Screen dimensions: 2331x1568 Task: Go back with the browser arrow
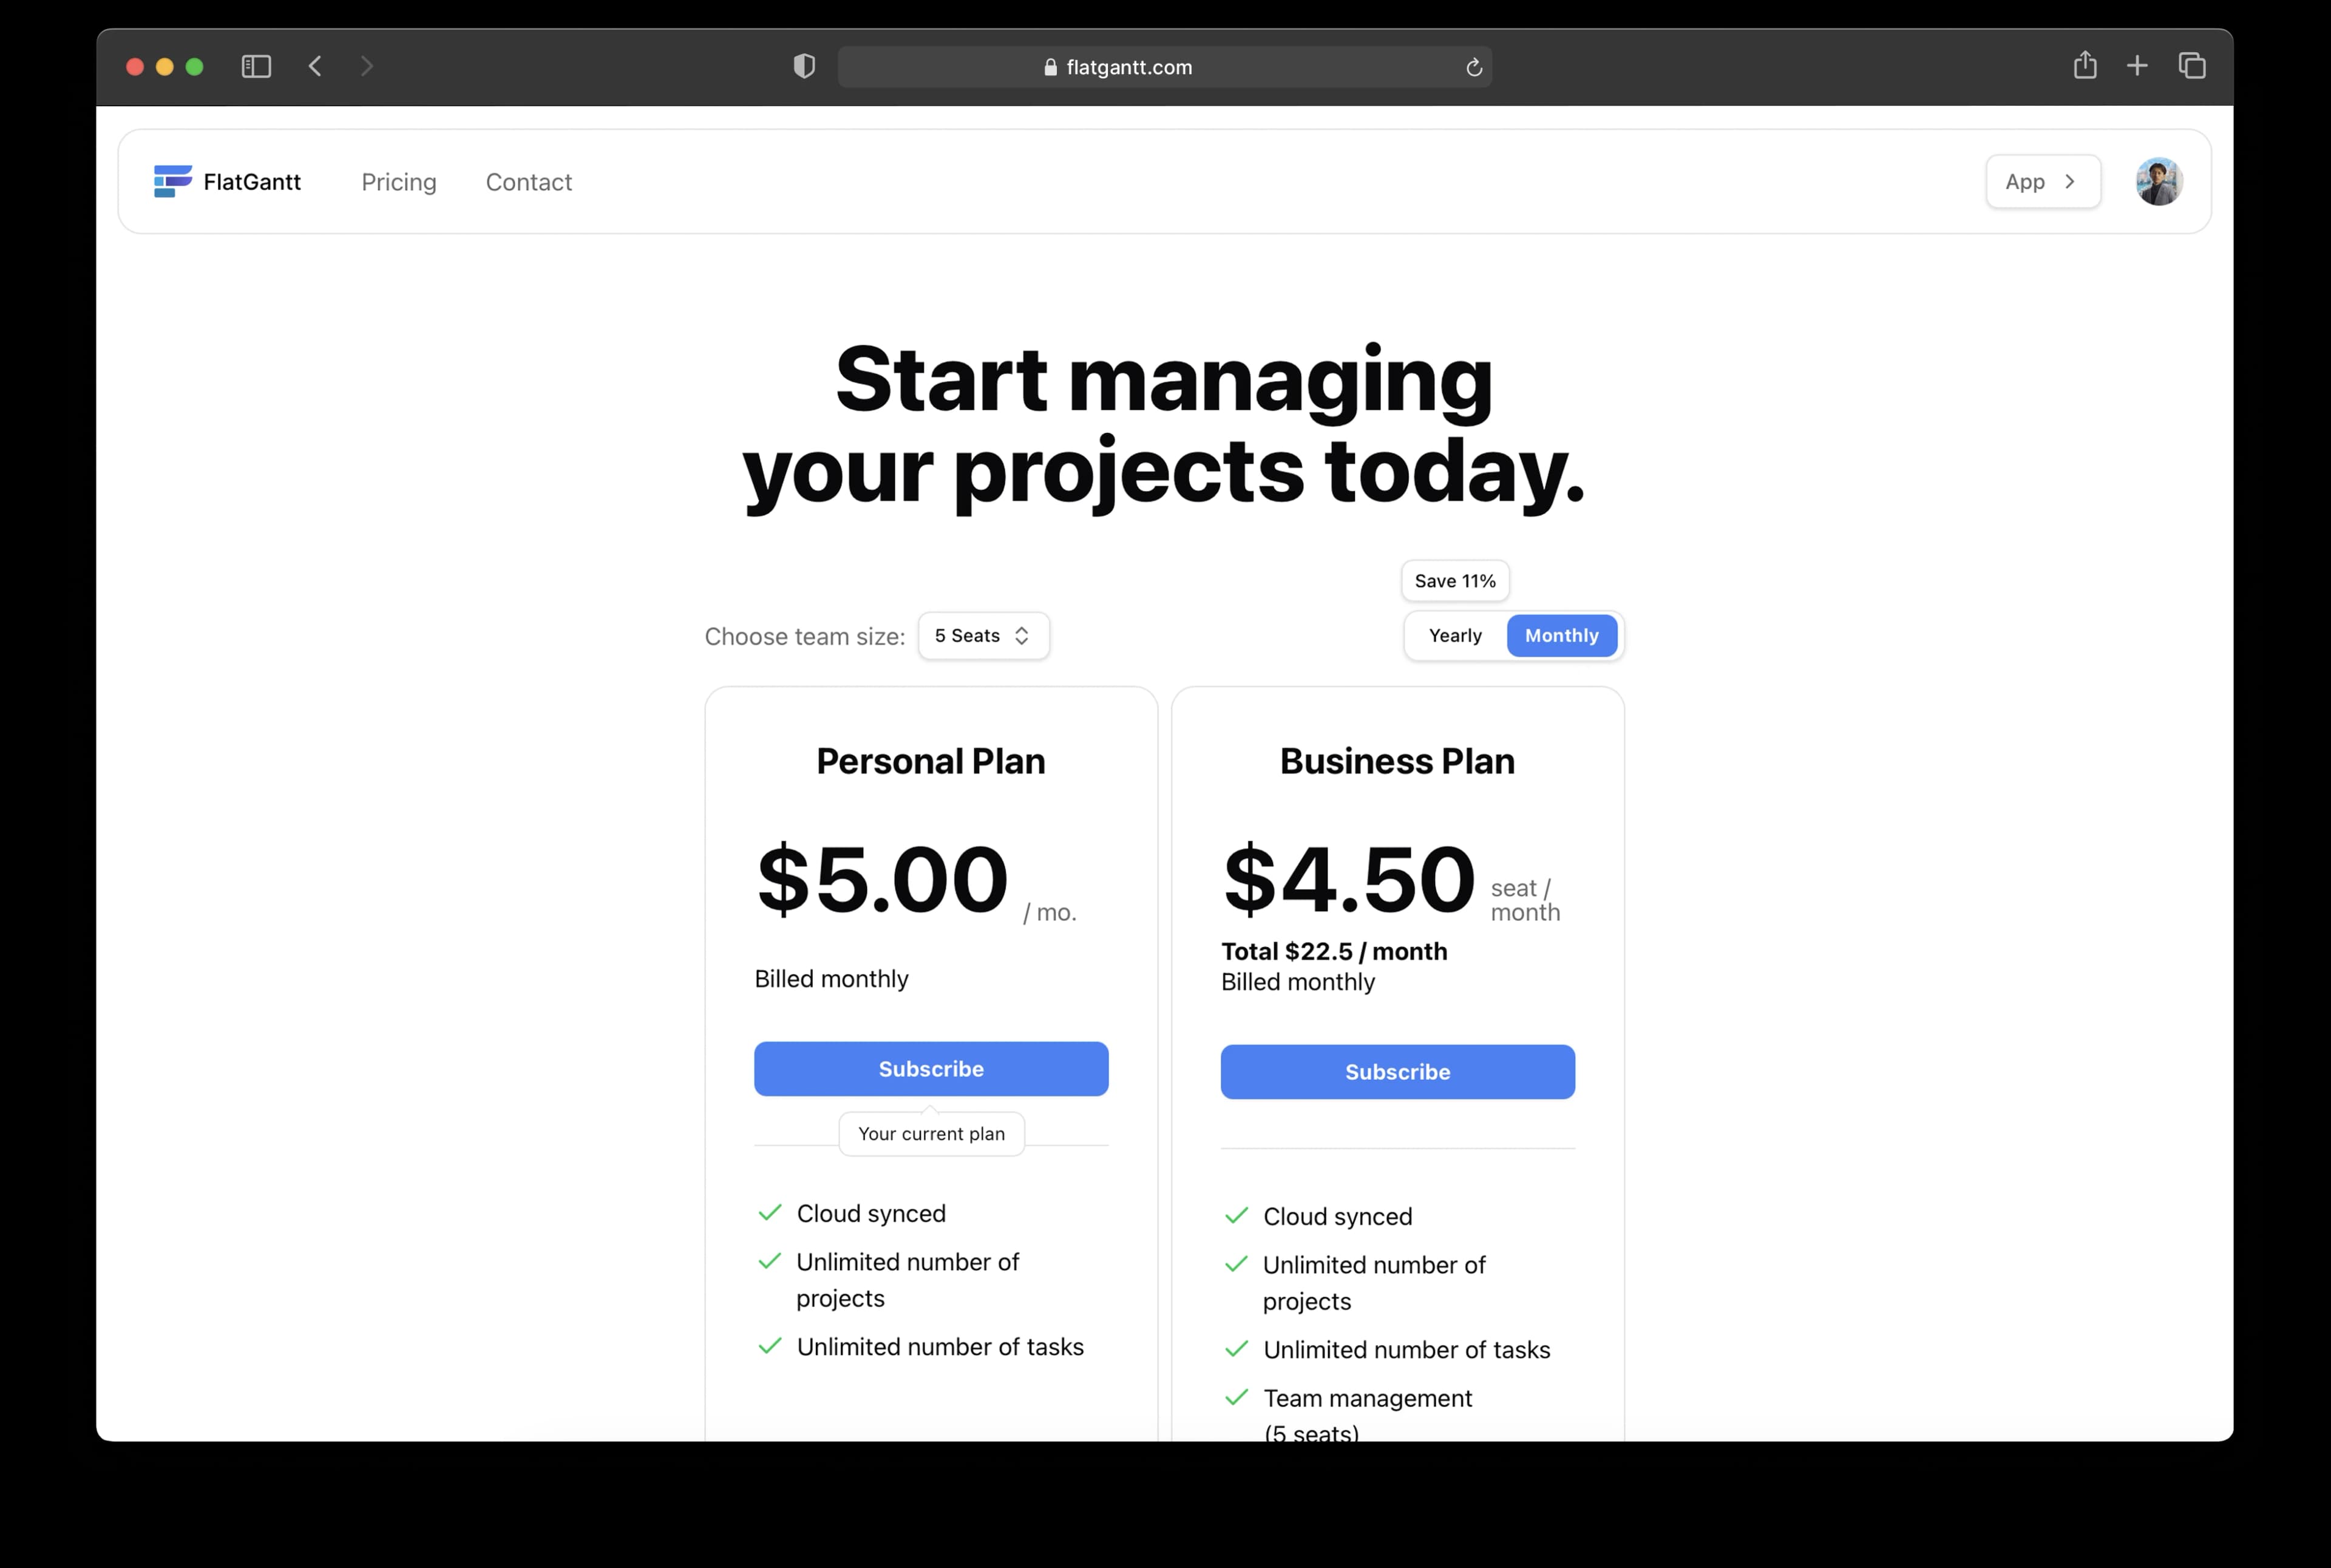point(315,66)
